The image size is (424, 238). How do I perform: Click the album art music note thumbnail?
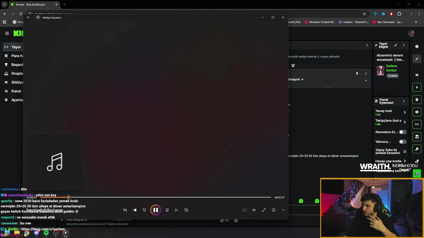pyautogui.click(x=55, y=162)
